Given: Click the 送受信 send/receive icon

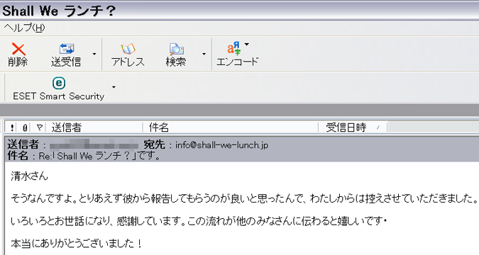Looking at the screenshot, I should pyautogui.click(x=66, y=49).
